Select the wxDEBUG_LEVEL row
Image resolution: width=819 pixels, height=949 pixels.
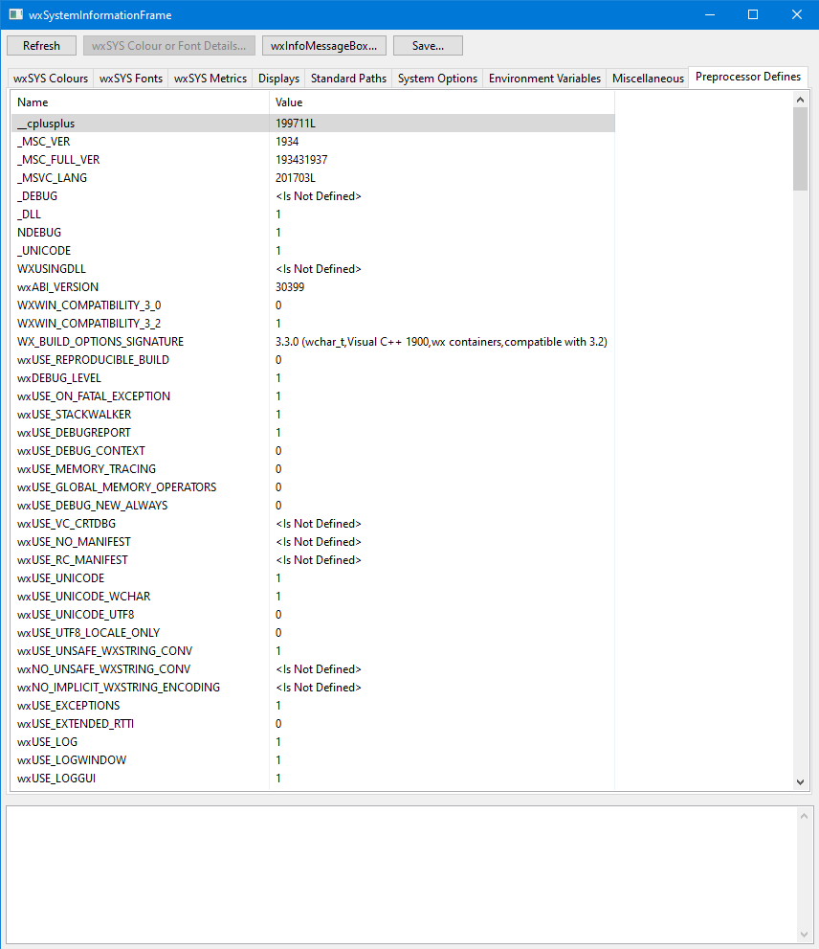tap(313, 377)
